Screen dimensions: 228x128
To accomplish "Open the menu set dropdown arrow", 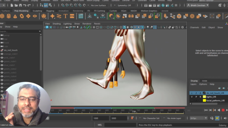I will 4,5.
